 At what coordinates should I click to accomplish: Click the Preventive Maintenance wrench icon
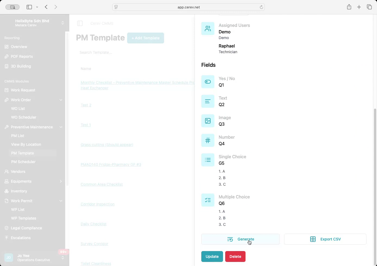[7, 127]
